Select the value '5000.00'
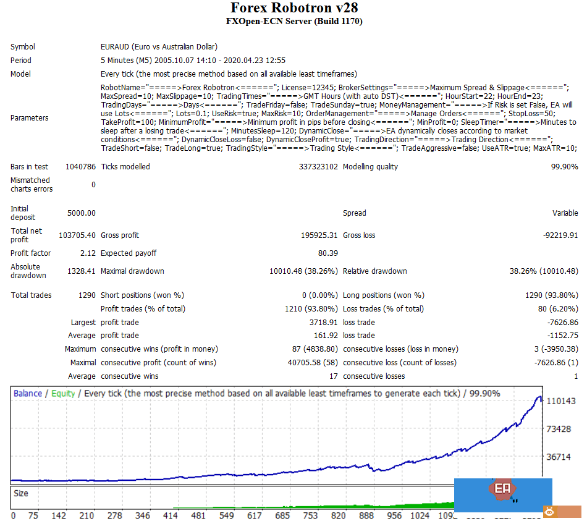587x521 pixels. pos(81,213)
